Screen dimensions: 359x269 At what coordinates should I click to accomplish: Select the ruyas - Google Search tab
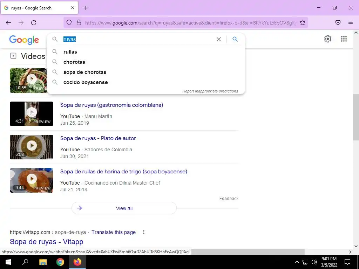click(x=39, y=8)
